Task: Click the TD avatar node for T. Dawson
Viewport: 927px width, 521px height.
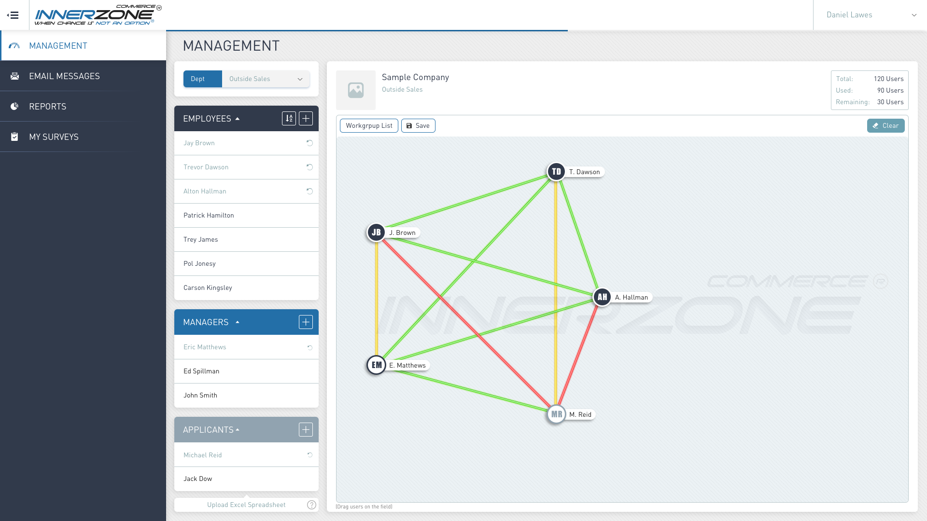Action: point(556,172)
